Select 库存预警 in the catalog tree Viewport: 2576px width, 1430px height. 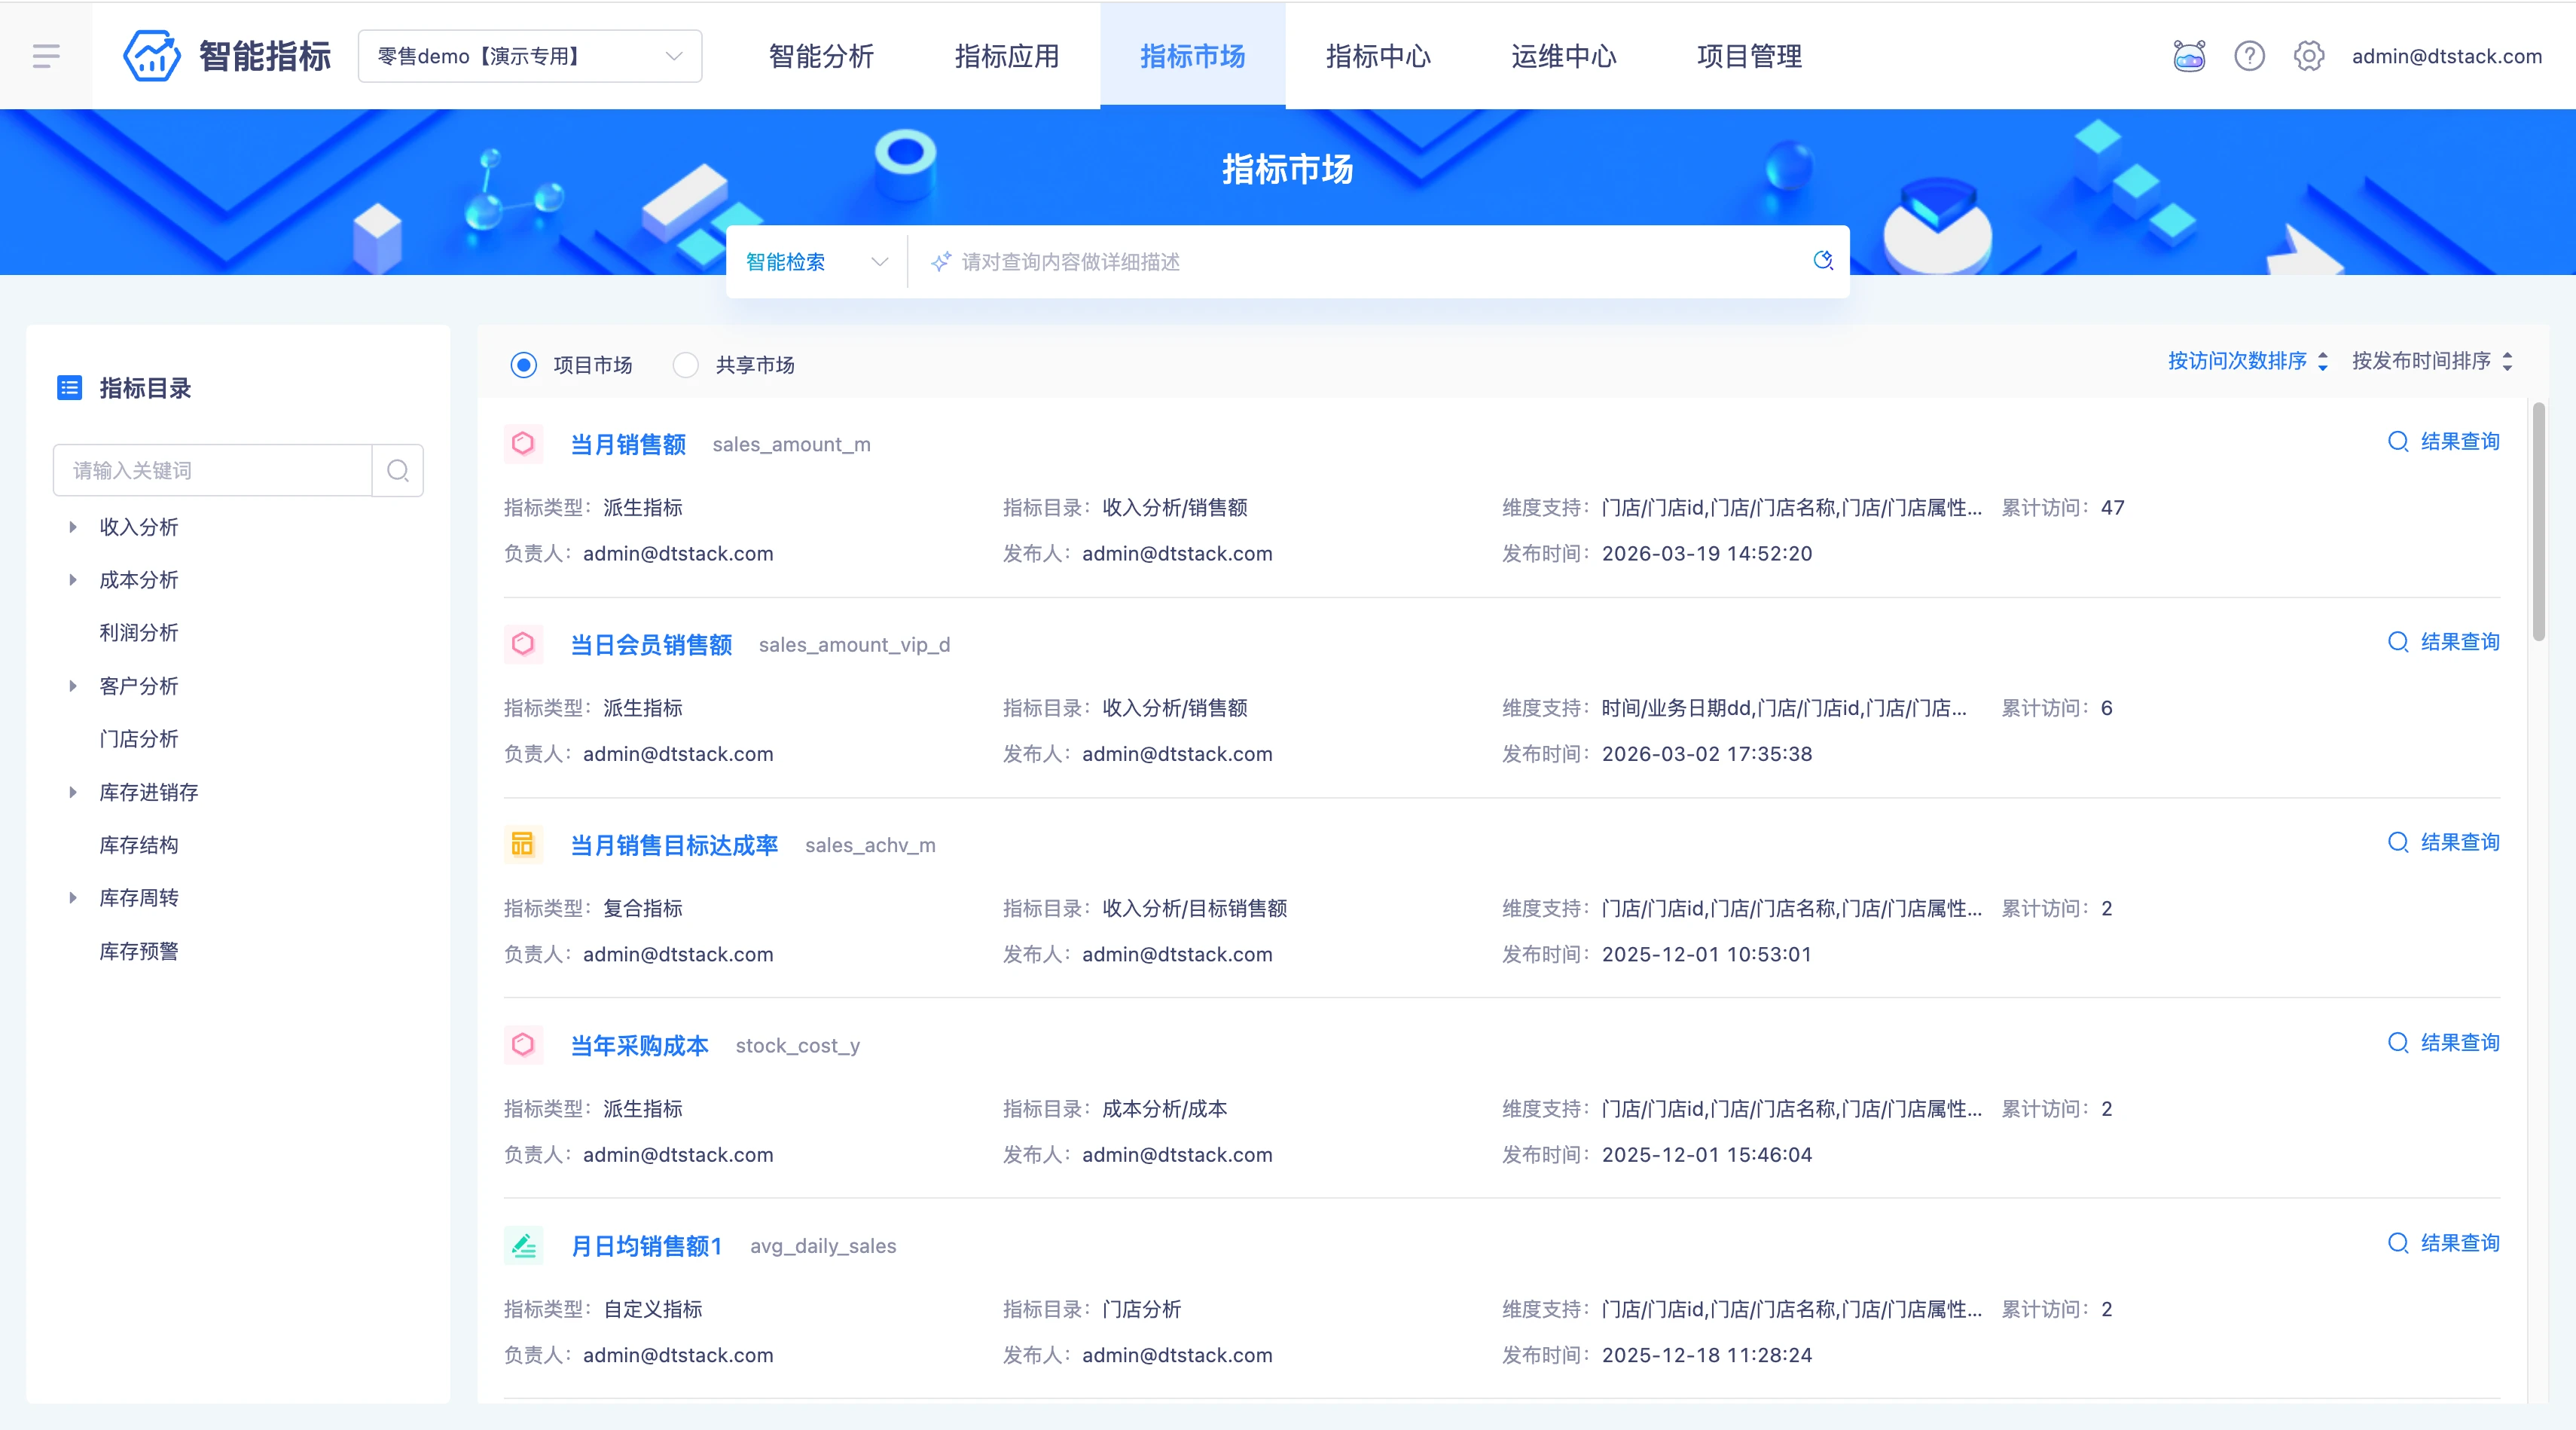tap(139, 951)
